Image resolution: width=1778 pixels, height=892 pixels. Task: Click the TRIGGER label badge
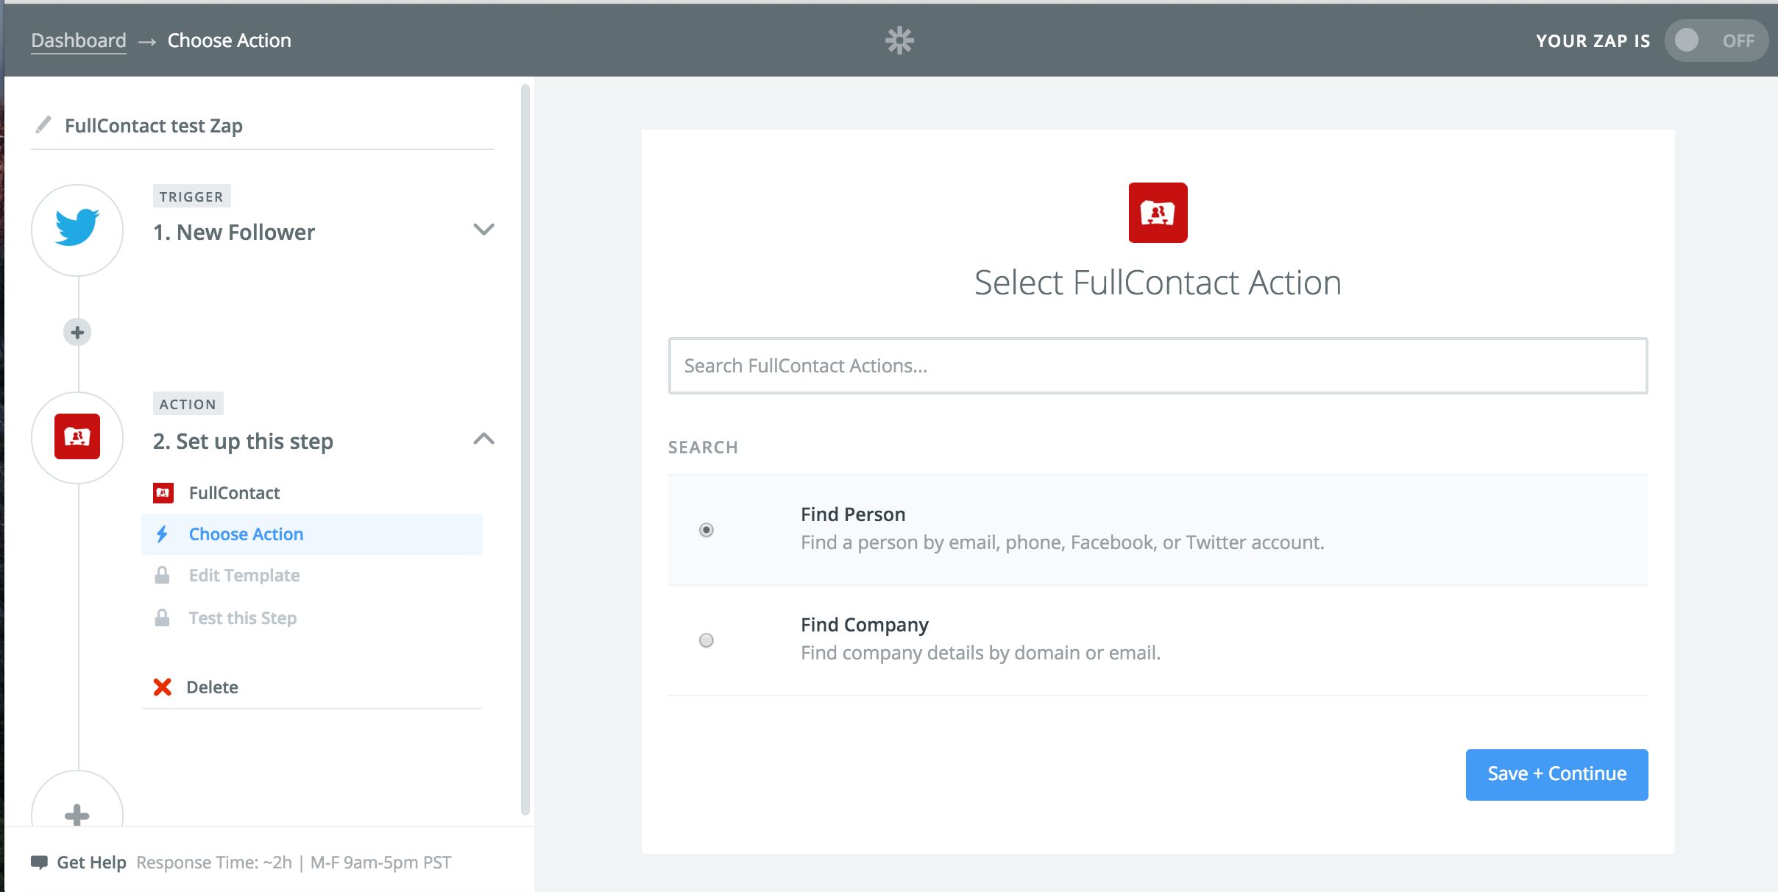tap(191, 197)
